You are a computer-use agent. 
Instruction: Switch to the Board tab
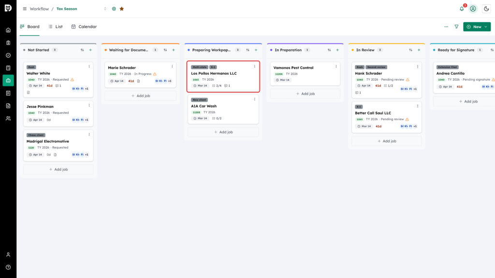point(29,27)
